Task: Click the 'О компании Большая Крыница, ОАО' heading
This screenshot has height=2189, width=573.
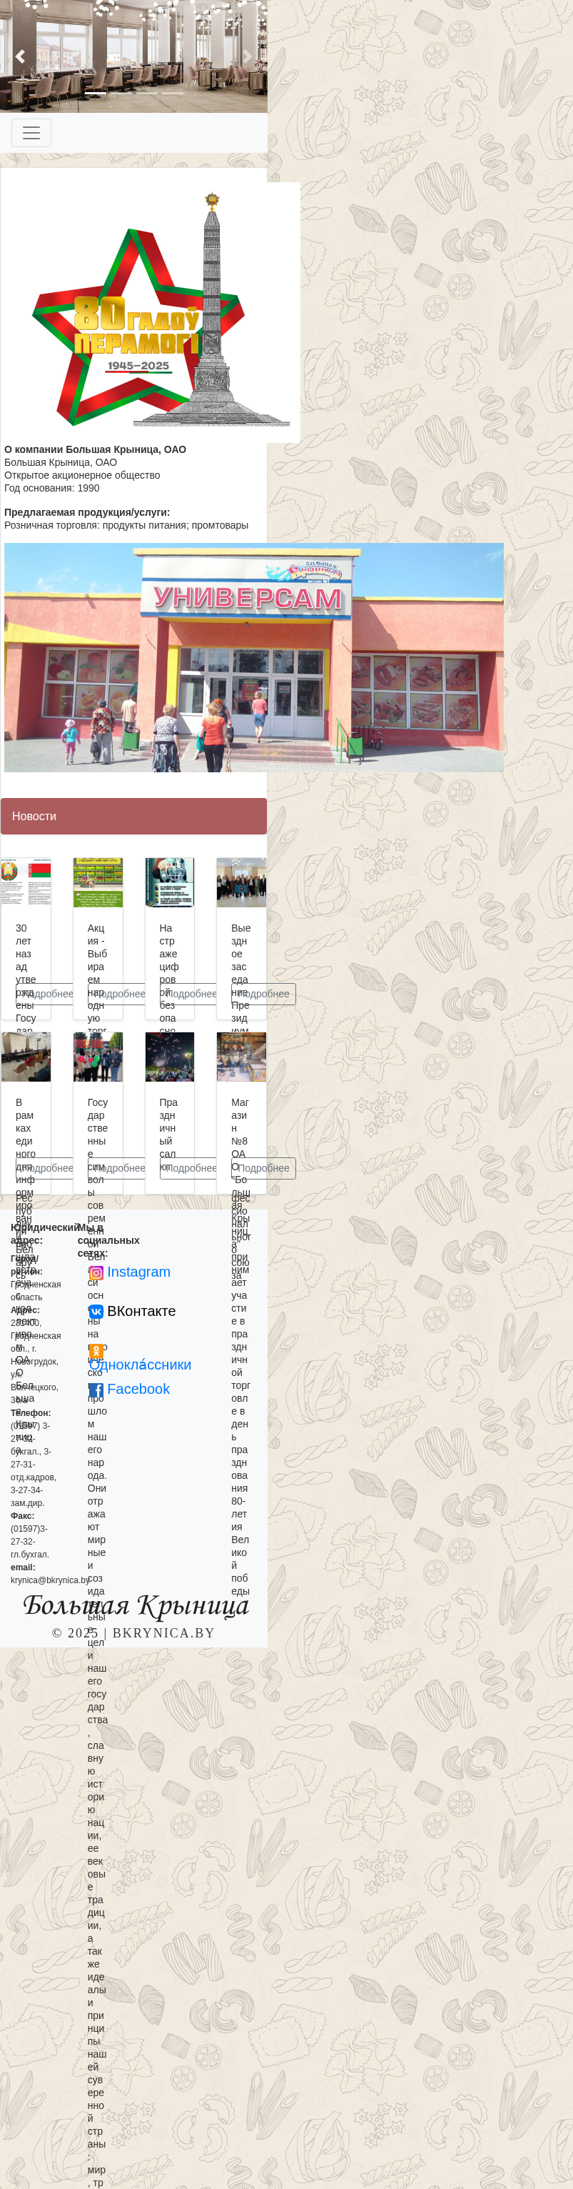Action: click(95, 449)
